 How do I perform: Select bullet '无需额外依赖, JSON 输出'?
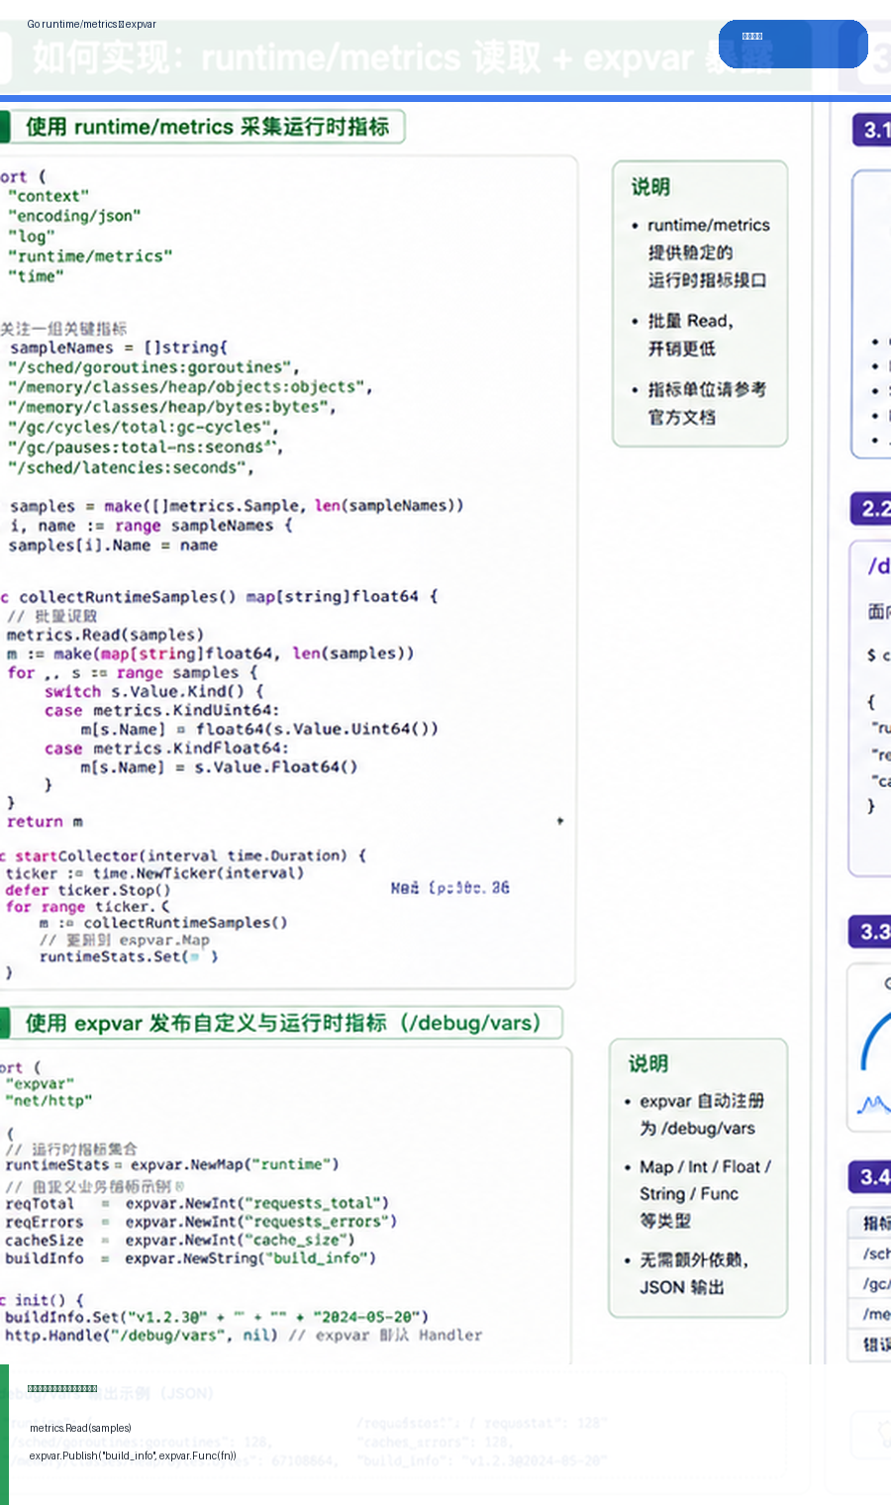point(687,1273)
